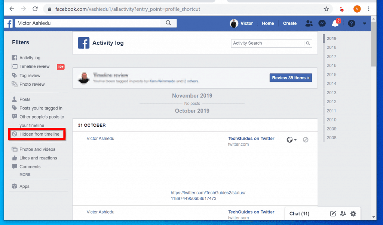Open the Help question mark icon

pyautogui.click(x=351, y=23)
